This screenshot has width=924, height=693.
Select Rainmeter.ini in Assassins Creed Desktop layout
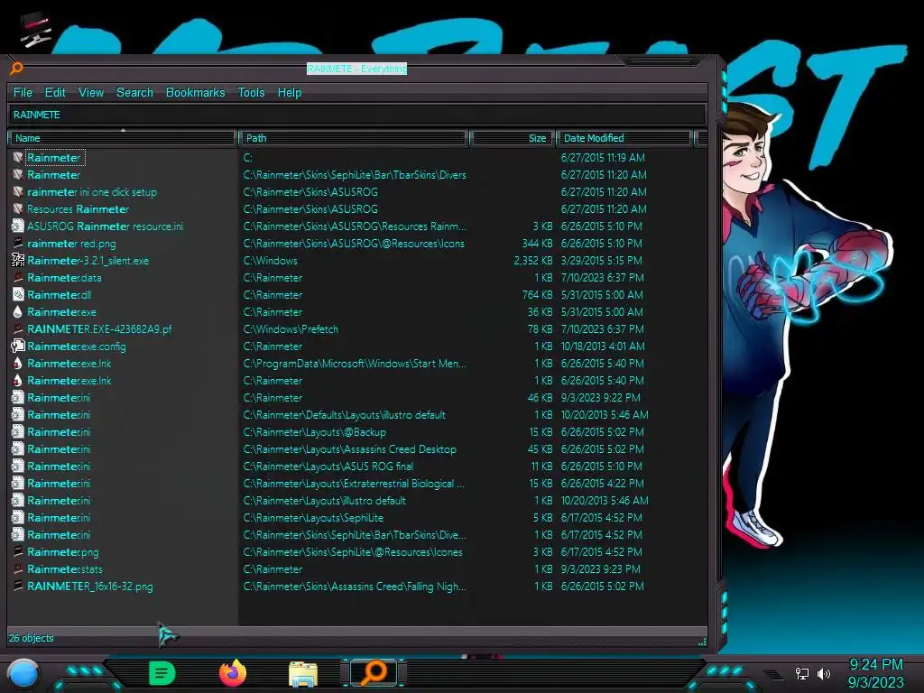59,449
